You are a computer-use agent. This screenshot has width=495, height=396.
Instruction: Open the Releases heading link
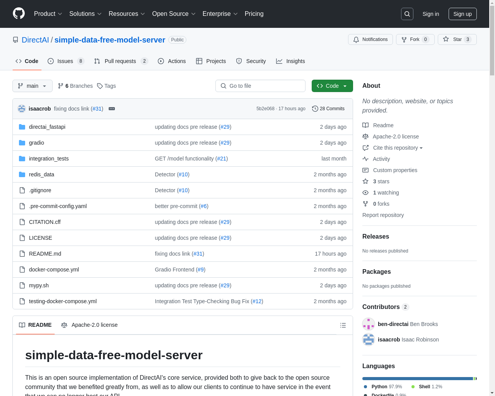(376, 236)
